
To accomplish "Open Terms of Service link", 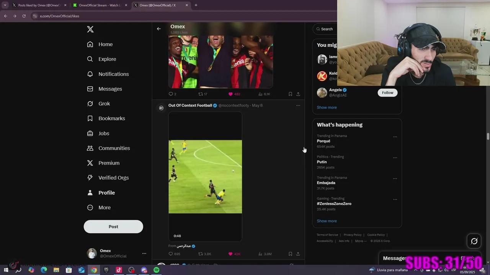I will pyautogui.click(x=327, y=235).
